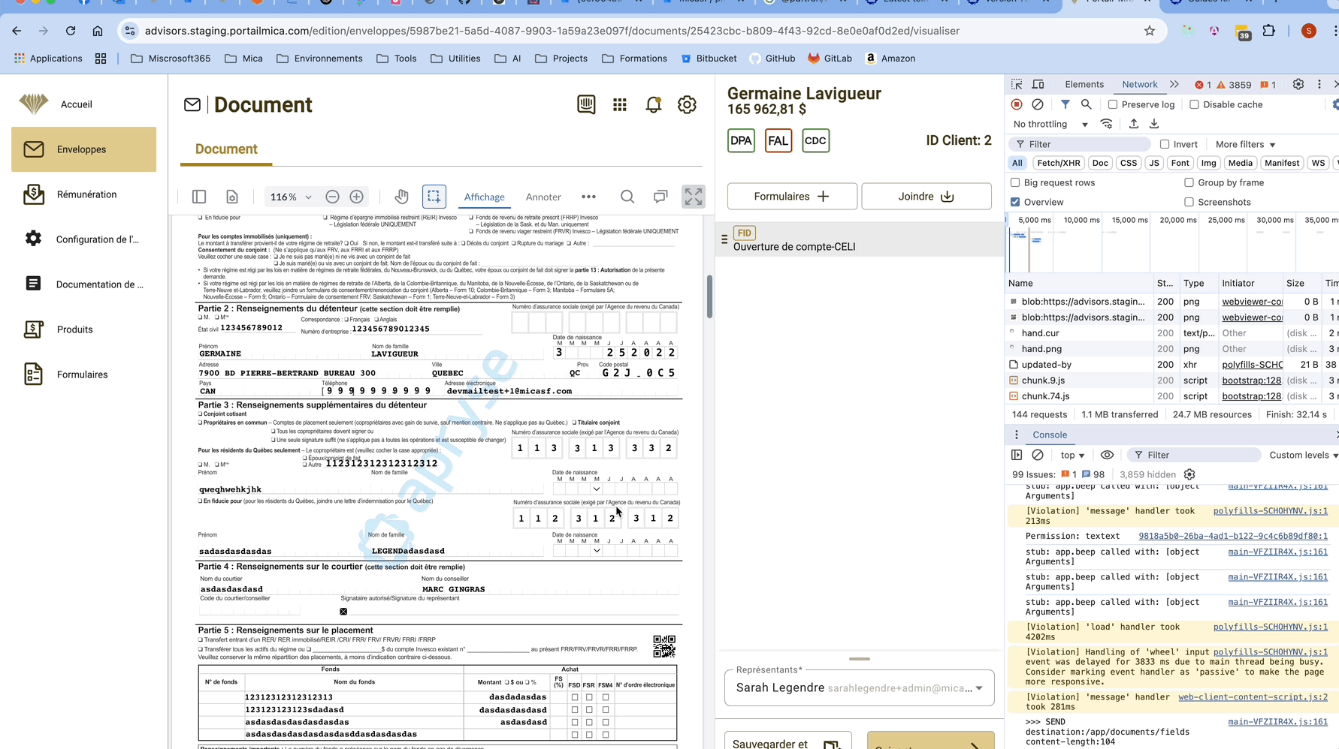Expand more DevTools tabs chevron
Screen dimensions: 1339x749
(x=1174, y=84)
